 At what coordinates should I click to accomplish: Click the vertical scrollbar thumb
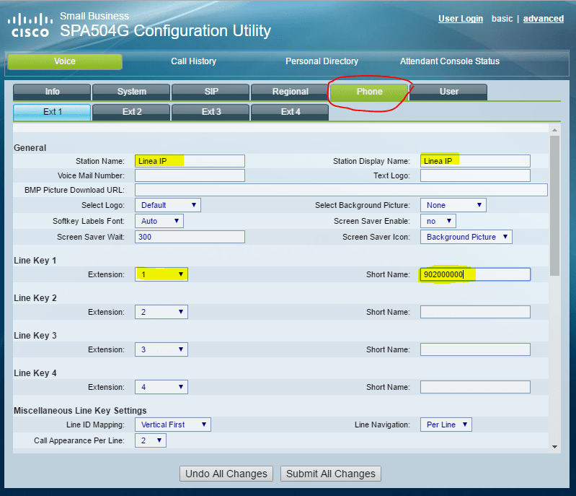click(554, 206)
